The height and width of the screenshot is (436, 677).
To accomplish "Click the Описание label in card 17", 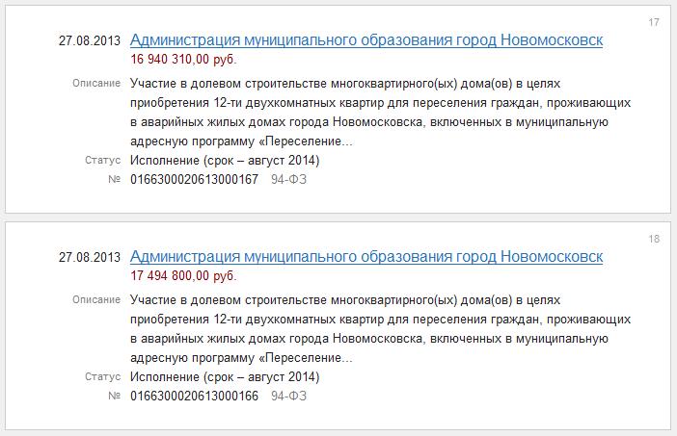I will click(x=95, y=84).
